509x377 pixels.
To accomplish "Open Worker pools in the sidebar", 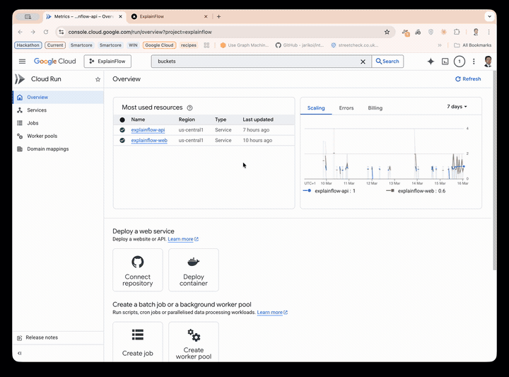I will click(x=58, y=136).
